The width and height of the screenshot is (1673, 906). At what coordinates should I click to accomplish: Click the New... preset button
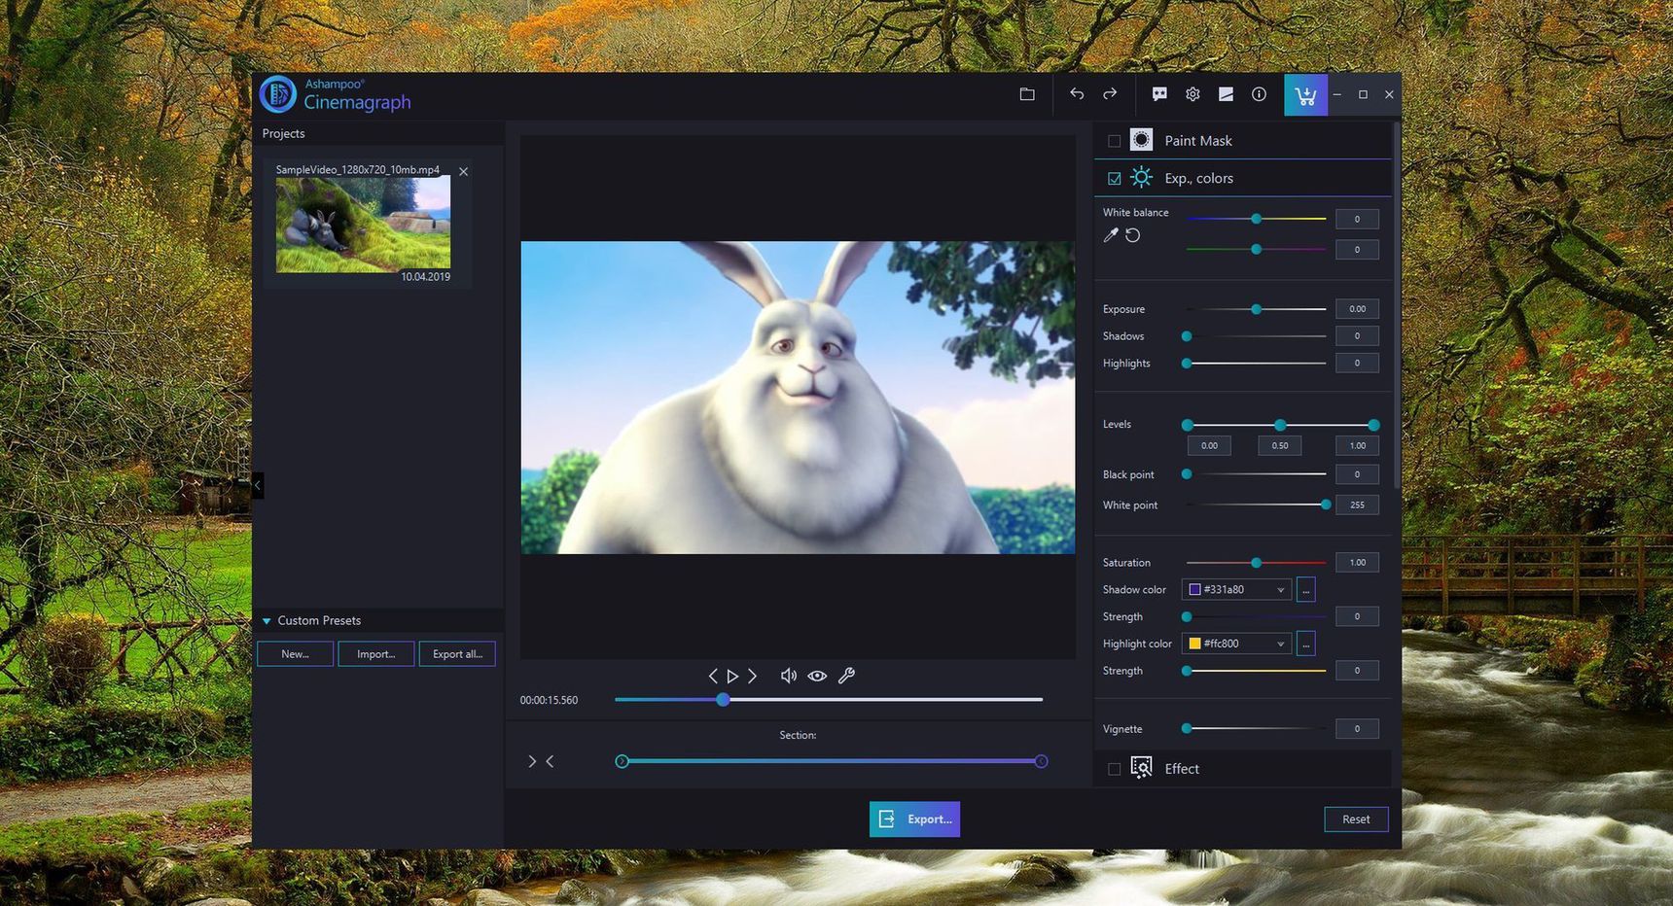[x=295, y=654]
